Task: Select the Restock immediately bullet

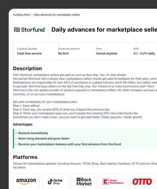Action: [33, 133]
